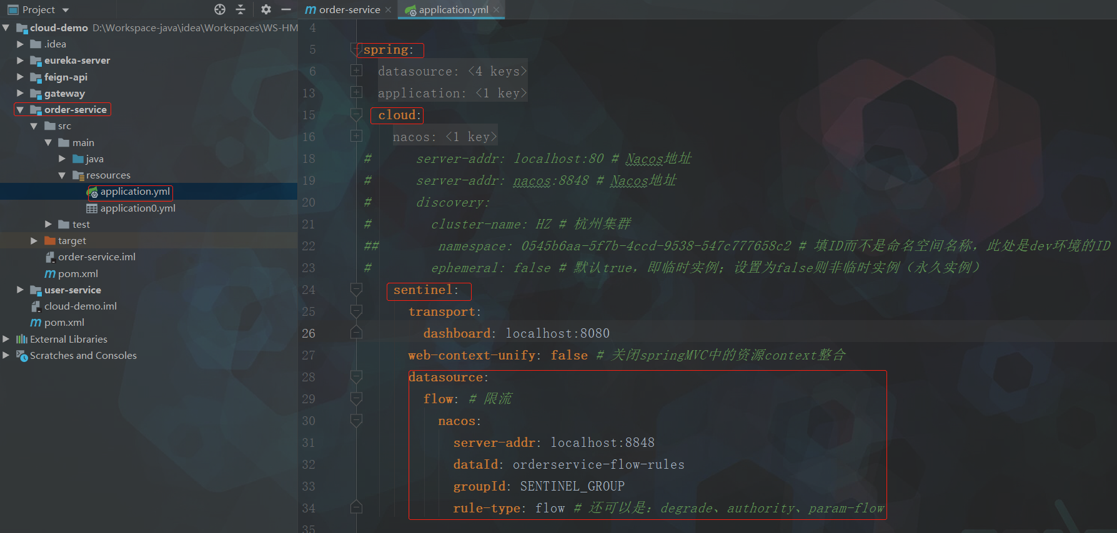Click the resources folder icon

(78, 175)
